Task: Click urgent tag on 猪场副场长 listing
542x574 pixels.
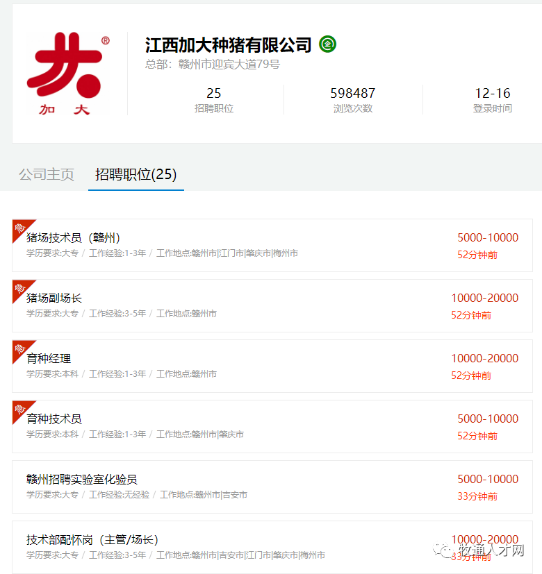Action: coord(20,288)
